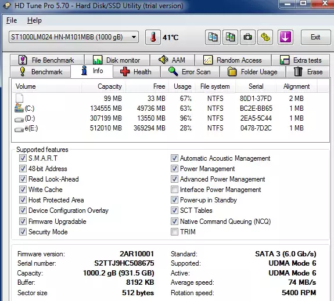The height and width of the screenshot is (301, 334).
Task: Toggle the 48-bit Address checkbox
Action: (23, 168)
